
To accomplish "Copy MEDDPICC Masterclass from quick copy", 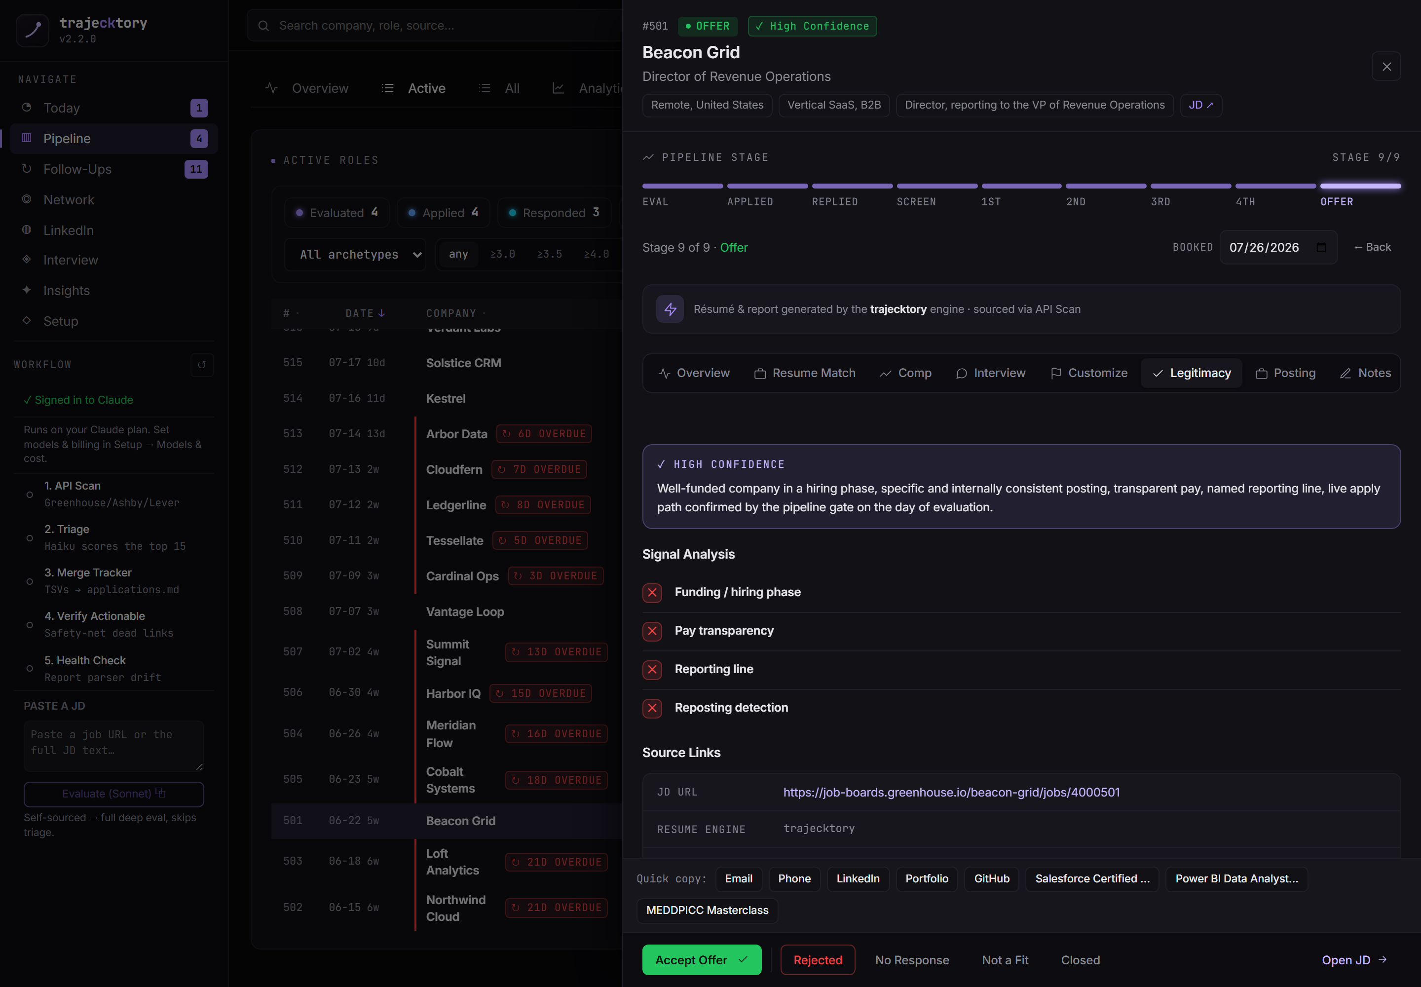I will (707, 911).
